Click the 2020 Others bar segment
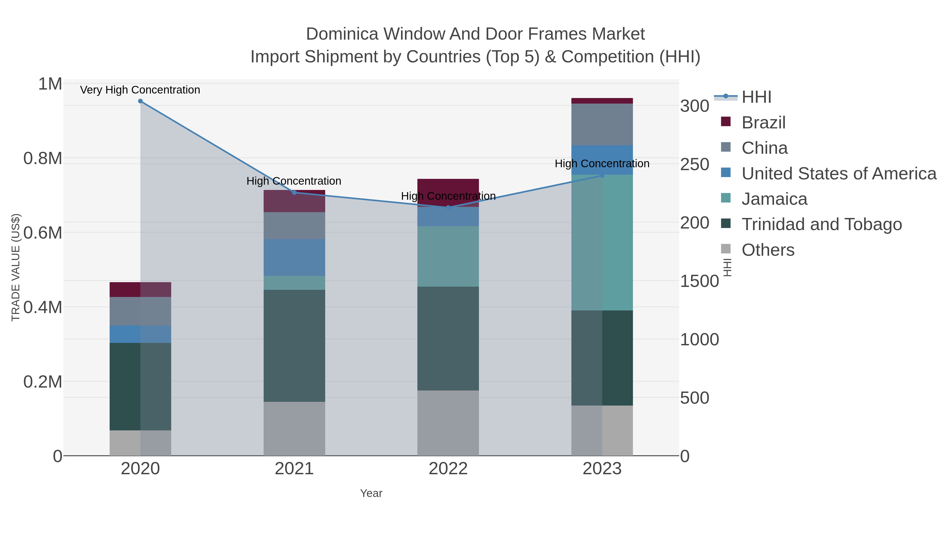Image resolution: width=951 pixels, height=535 pixels. coord(140,443)
